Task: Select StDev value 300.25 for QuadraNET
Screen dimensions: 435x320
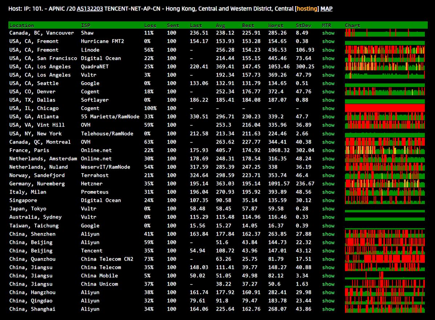Action: (x=305, y=66)
